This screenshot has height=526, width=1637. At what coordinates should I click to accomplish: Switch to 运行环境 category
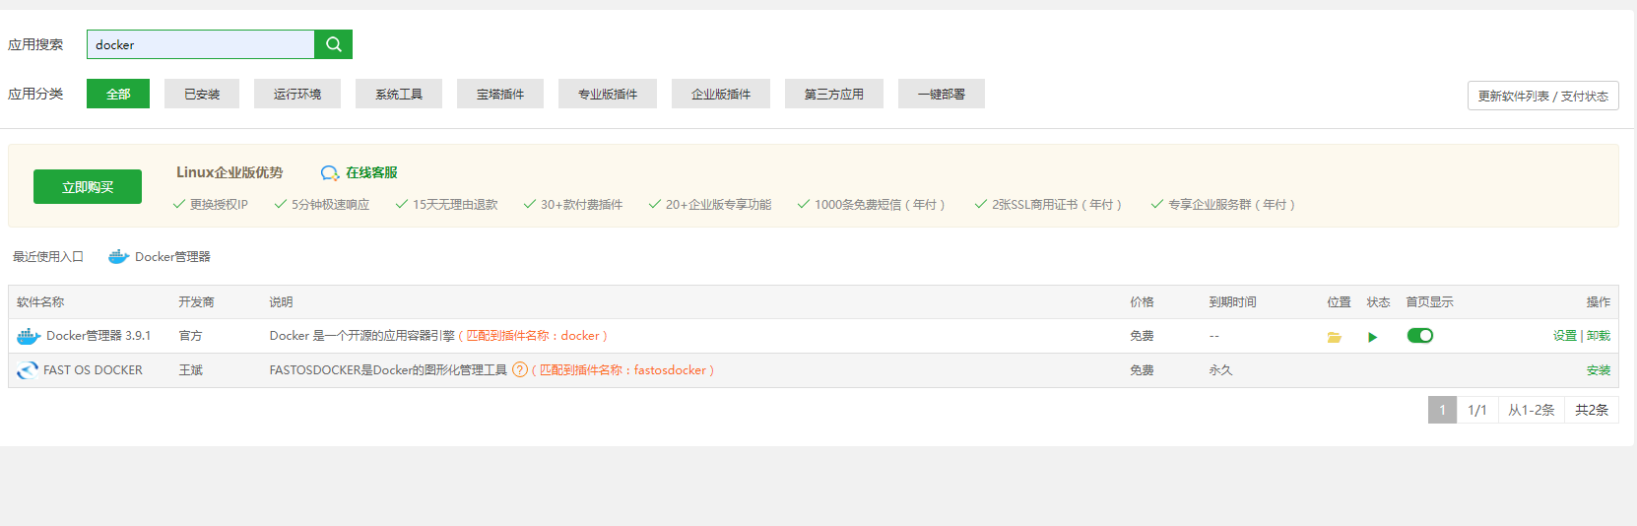[x=297, y=94]
